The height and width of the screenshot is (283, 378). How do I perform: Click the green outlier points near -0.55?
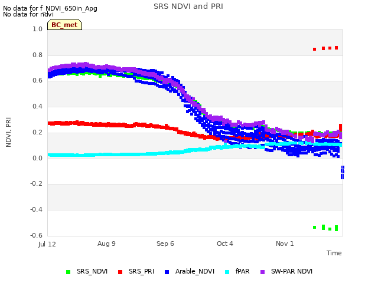[325, 228]
